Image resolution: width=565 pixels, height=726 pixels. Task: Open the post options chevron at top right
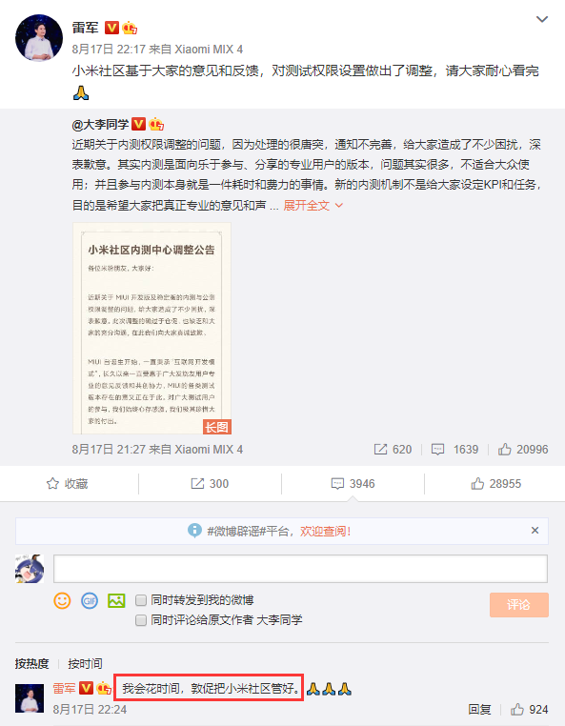click(x=542, y=19)
